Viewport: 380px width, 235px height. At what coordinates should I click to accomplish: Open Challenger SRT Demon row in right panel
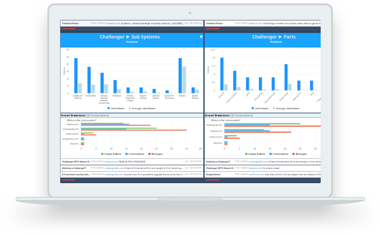pos(263,168)
